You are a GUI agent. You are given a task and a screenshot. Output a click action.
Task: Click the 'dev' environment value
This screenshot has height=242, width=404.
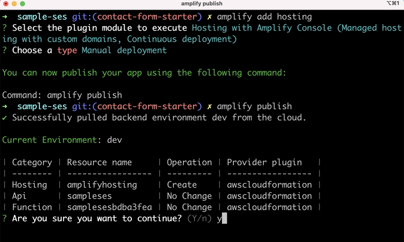[x=115, y=140]
